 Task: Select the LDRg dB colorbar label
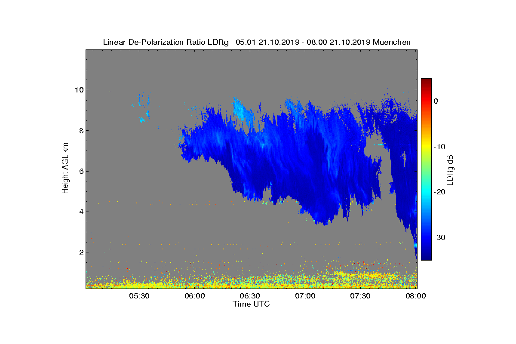coord(450,169)
